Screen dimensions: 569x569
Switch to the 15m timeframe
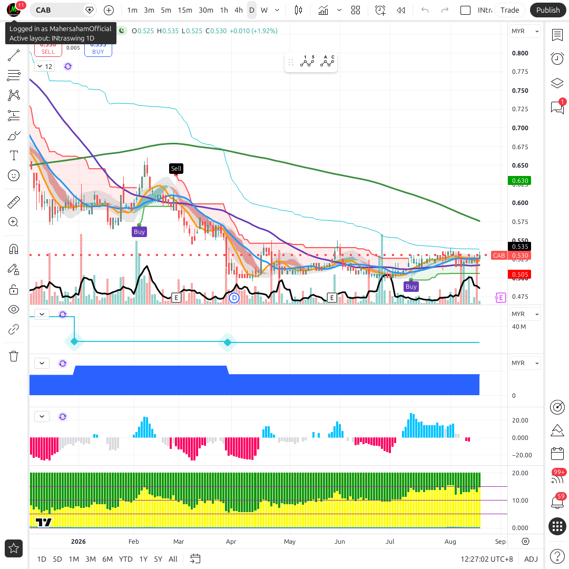(x=185, y=10)
